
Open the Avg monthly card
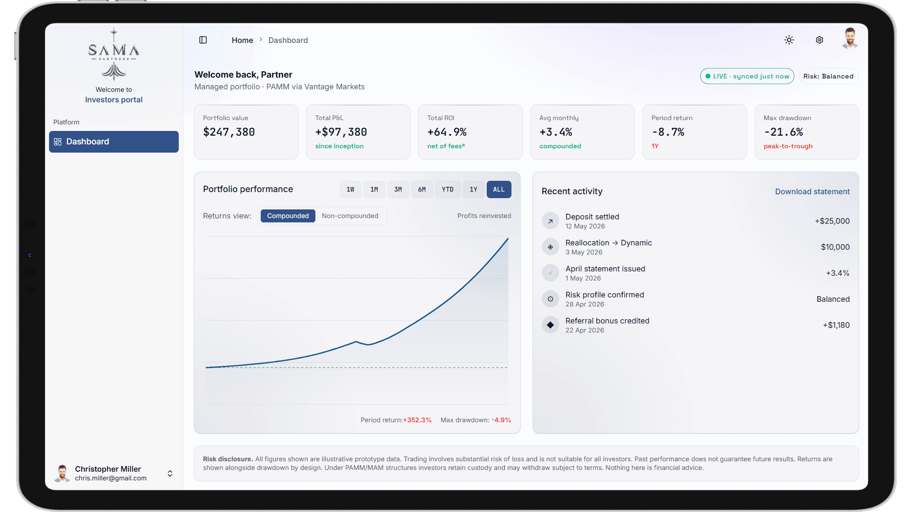(x=582, y=132)
